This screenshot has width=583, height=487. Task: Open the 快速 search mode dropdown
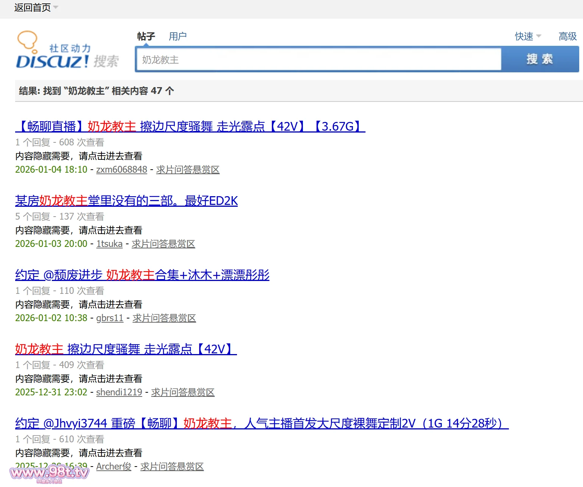click(x=527, y=36)
